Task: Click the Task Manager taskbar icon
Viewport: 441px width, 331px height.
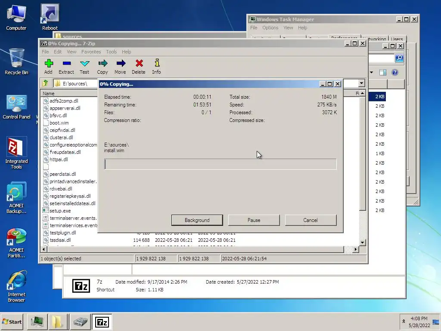Action: tap(37, 322)
